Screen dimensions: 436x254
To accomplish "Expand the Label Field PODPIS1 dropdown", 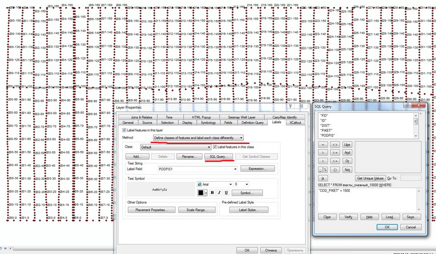I will pyautogui.click(x=235, y=169).
